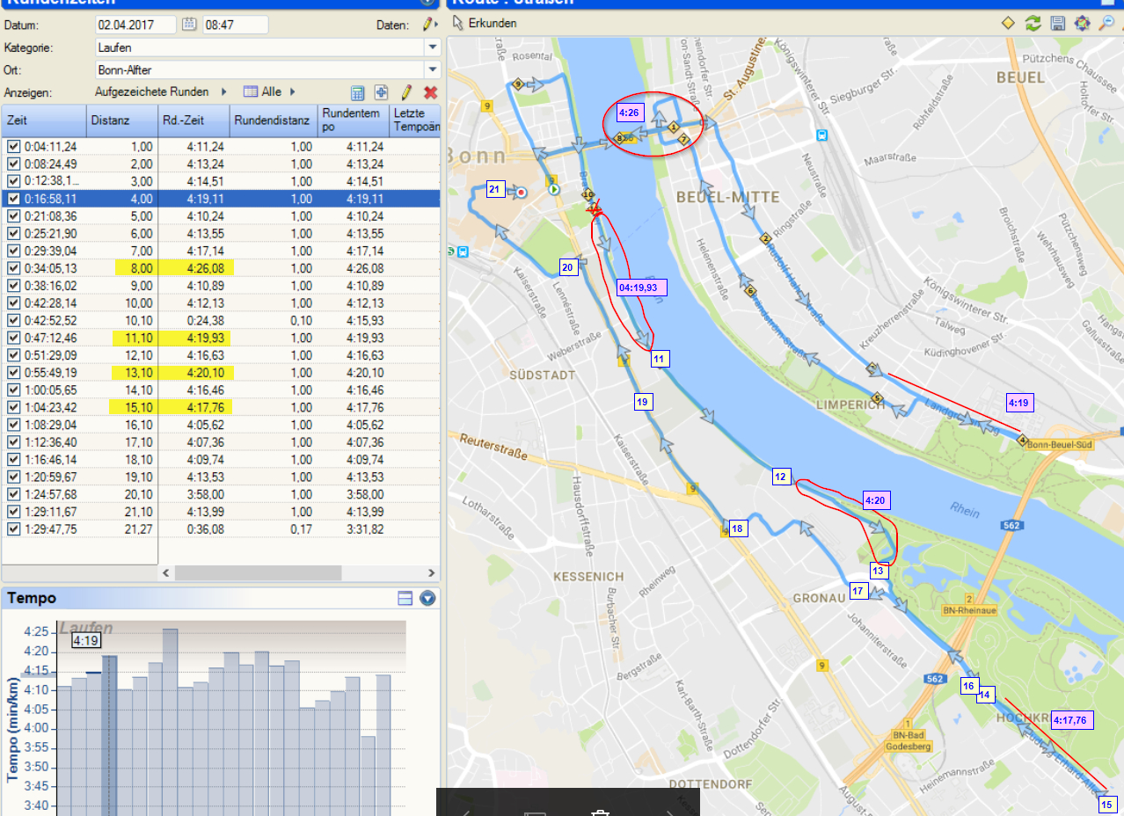The height and width of the screenshot is (816, 1124).
Task: Click the time field 08:47
Action: pyautogui.click(x=235, y=25)
